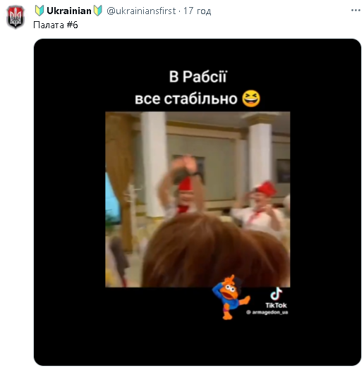Click the orange cartoon character sticker

click(231, 297)
